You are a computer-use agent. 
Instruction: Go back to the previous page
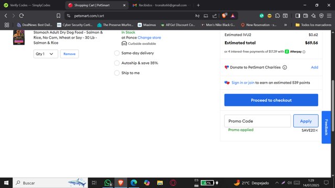point(6,16)
